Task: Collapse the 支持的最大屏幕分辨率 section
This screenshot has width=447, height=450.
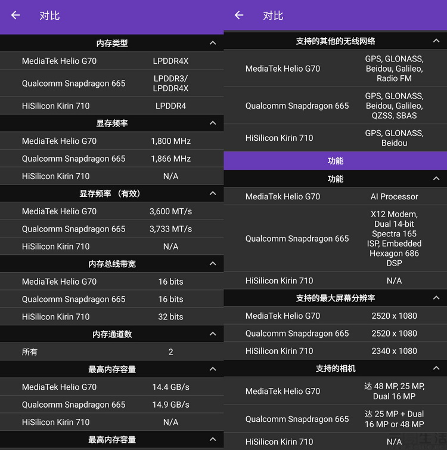Action: point(436,298)
